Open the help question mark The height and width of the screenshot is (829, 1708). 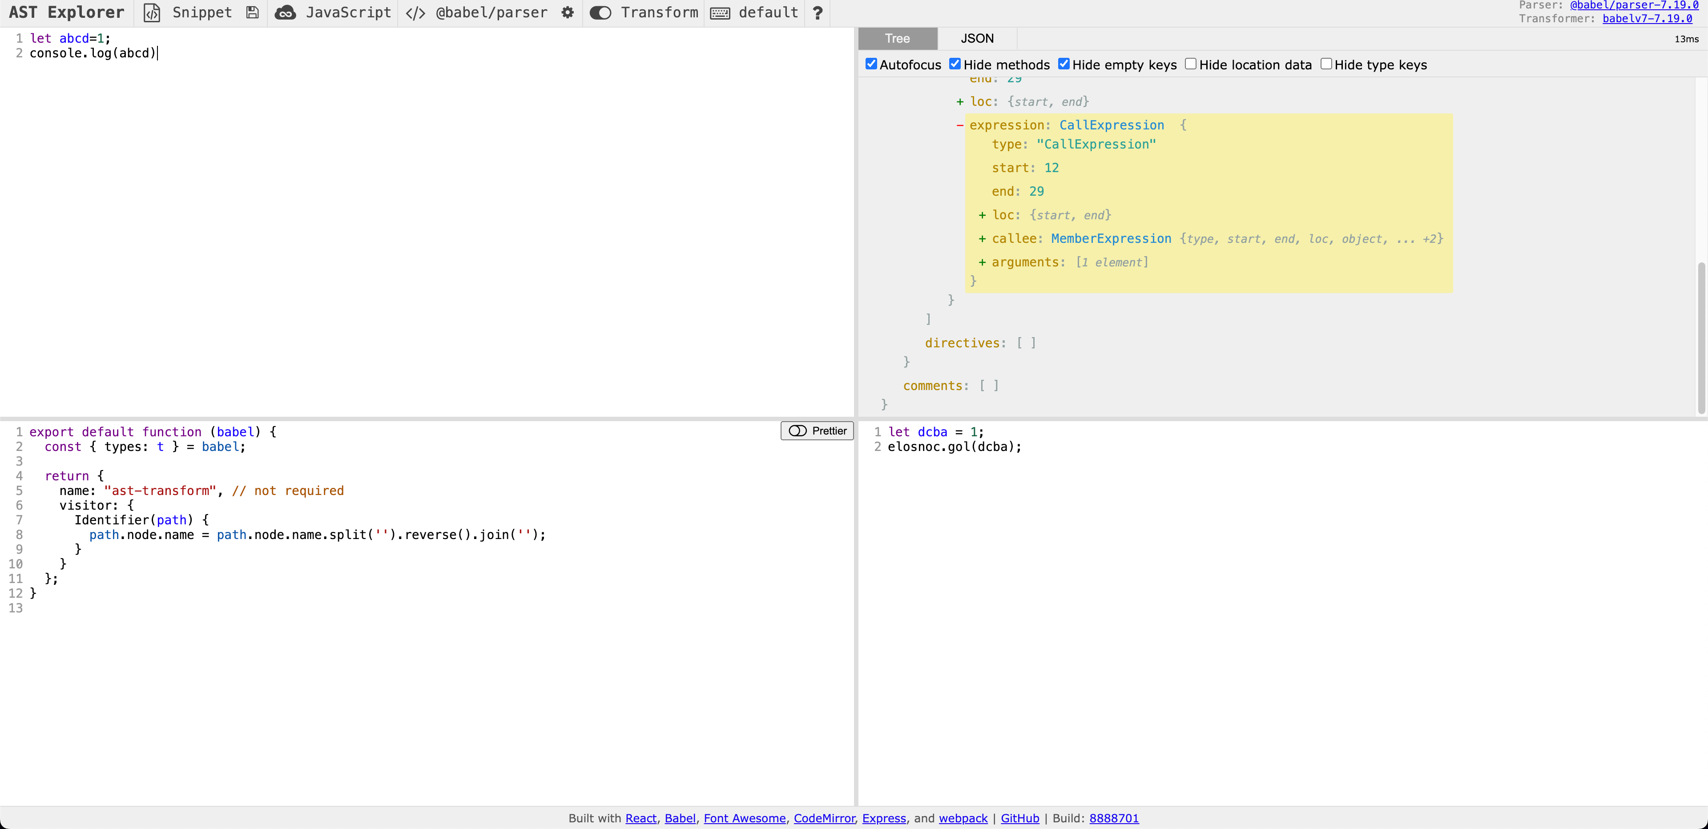coord(818,12)
